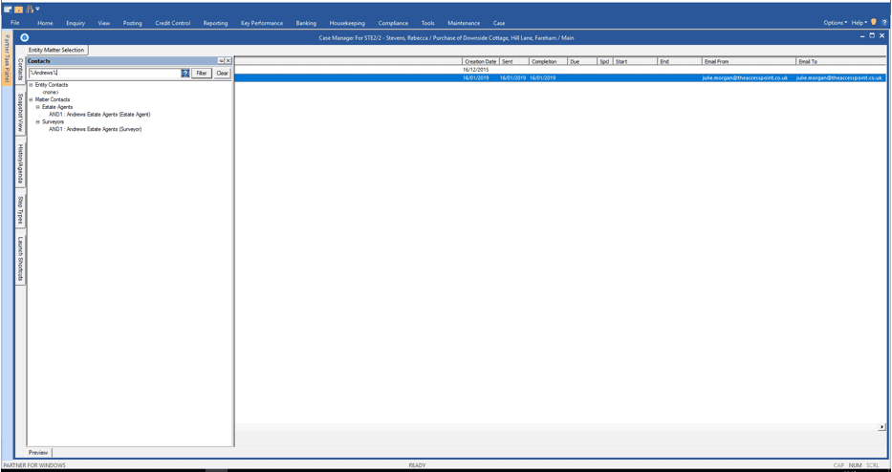Select Andrews Estate Agents (Surveyor) contact
The height and width of the screenshot is (472, 892).
[95, 129]
